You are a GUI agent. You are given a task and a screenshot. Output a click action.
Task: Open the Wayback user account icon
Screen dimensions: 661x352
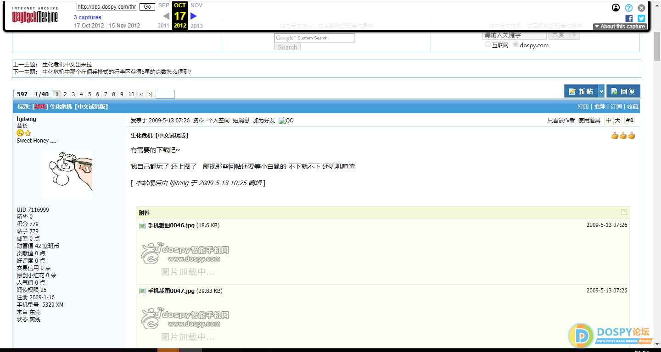click(x=616, y=8)
